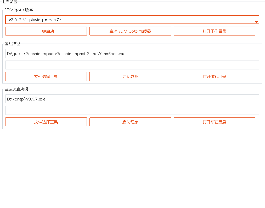Open the working directory via 打开工作目录

pos(214,31)
